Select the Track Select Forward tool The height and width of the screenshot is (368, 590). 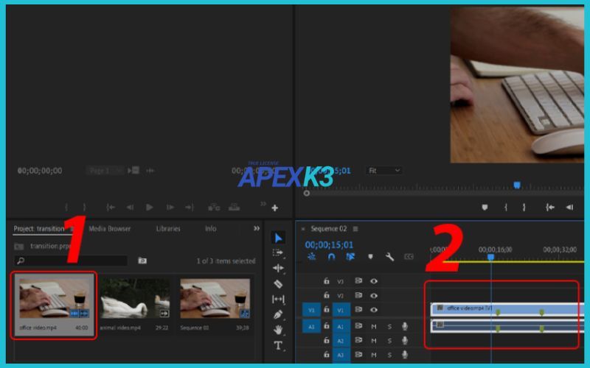coord(278,253)
